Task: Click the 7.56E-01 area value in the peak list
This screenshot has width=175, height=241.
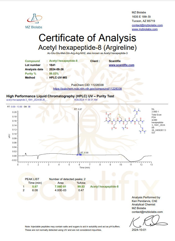Action: (x=60, y=187)
